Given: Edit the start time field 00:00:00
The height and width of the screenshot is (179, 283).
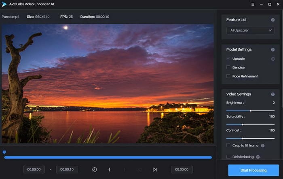Looking at the screenshot, I should [34, 169].
